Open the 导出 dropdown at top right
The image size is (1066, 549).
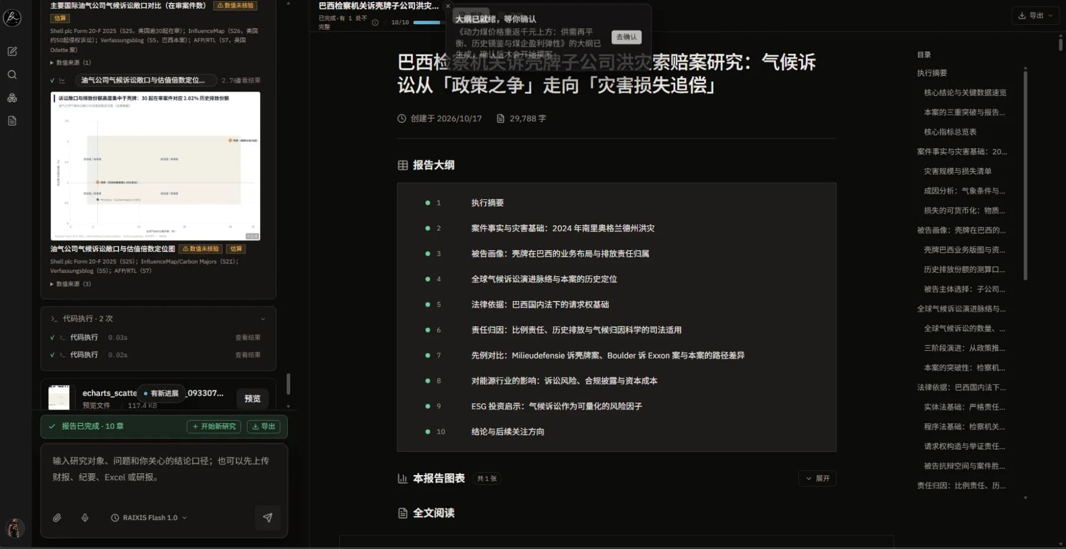pyautogui.click(x=1035, y=15)
